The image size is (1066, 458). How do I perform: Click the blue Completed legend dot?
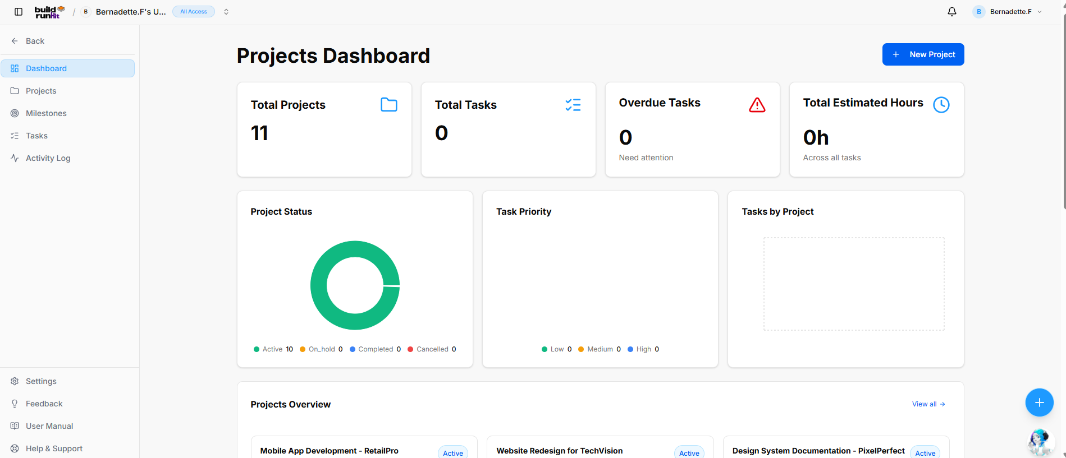(353, 349)
